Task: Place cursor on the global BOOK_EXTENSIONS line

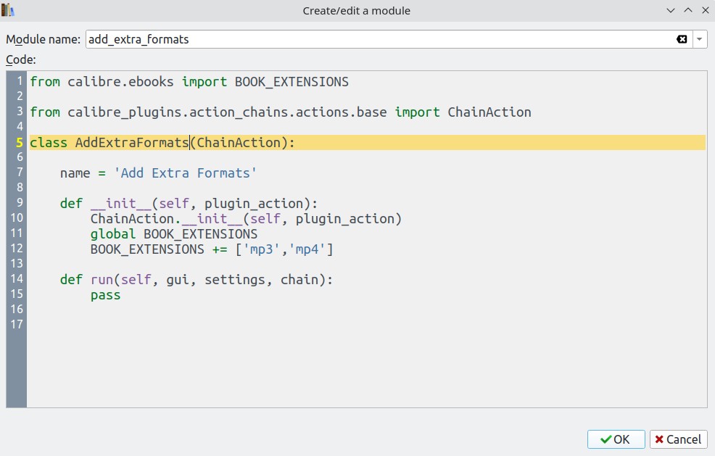Action: click(174, 234)
